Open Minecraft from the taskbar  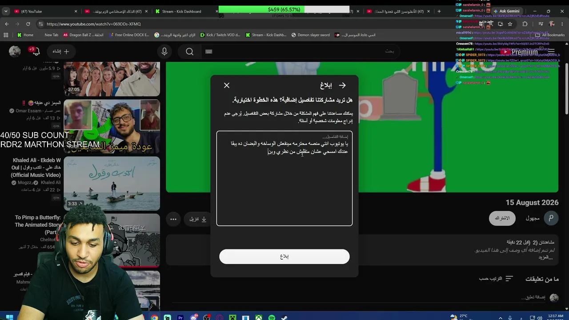pyautogui.click(x=232, y=317)
